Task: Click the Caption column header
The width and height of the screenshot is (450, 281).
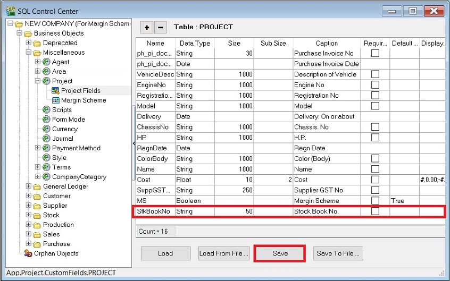Action: click(327, 43)
